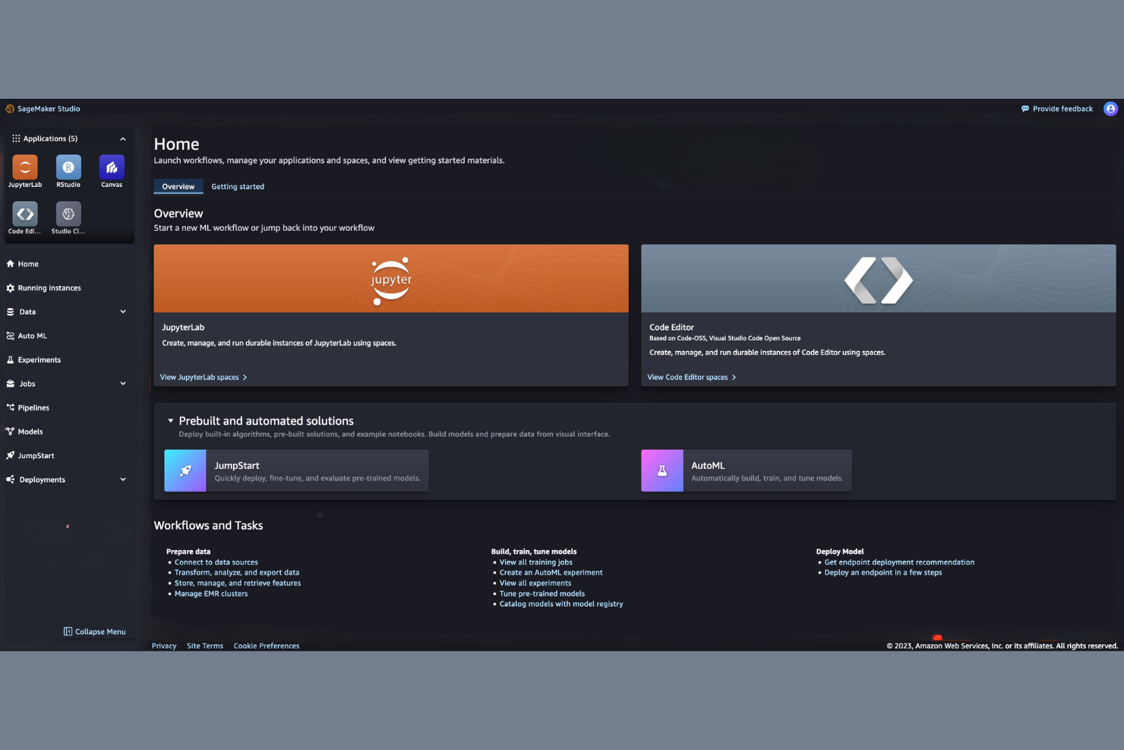Click the Provide feedback button
1124x750 pixels.
click(x=1057, y=109)
